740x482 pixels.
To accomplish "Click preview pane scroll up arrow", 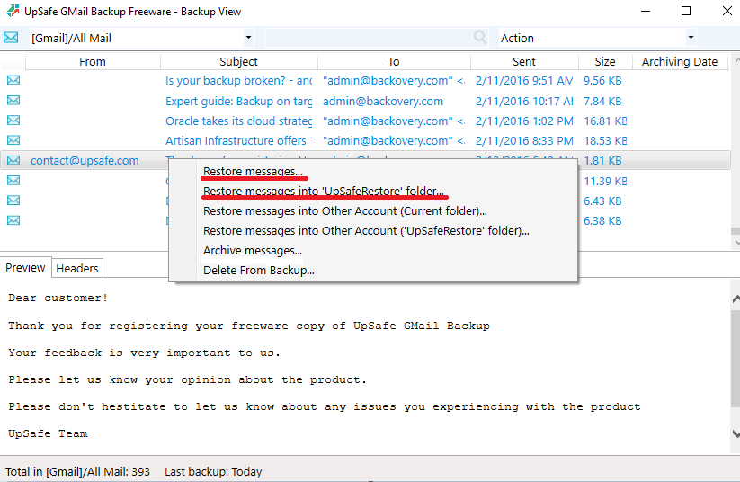I will (736, 299).
